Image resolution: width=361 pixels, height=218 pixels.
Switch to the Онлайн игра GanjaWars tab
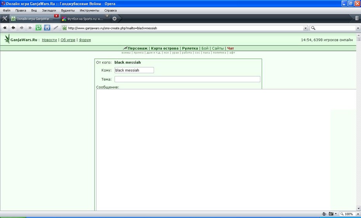click(35, 19)
